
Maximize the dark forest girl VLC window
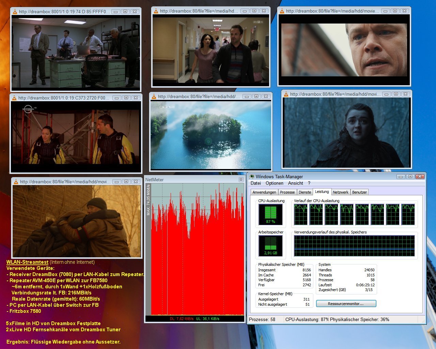coord(396,94)
